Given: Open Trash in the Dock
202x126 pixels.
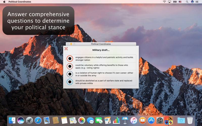Looking at the screenshot, I should (190, 120).
